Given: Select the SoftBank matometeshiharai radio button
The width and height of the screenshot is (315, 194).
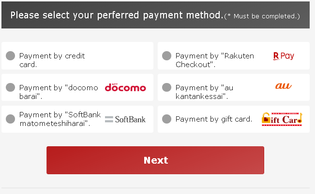Looking at the screenshot, I should coord(10,119).
